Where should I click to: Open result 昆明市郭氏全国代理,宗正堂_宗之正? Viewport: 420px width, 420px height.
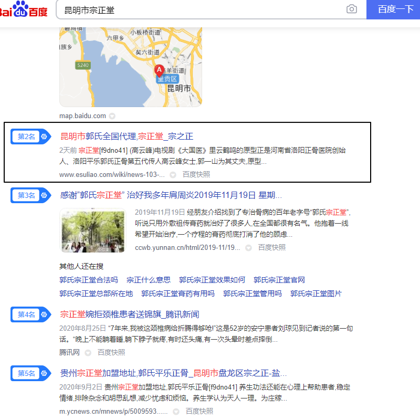tap(127, 136)
